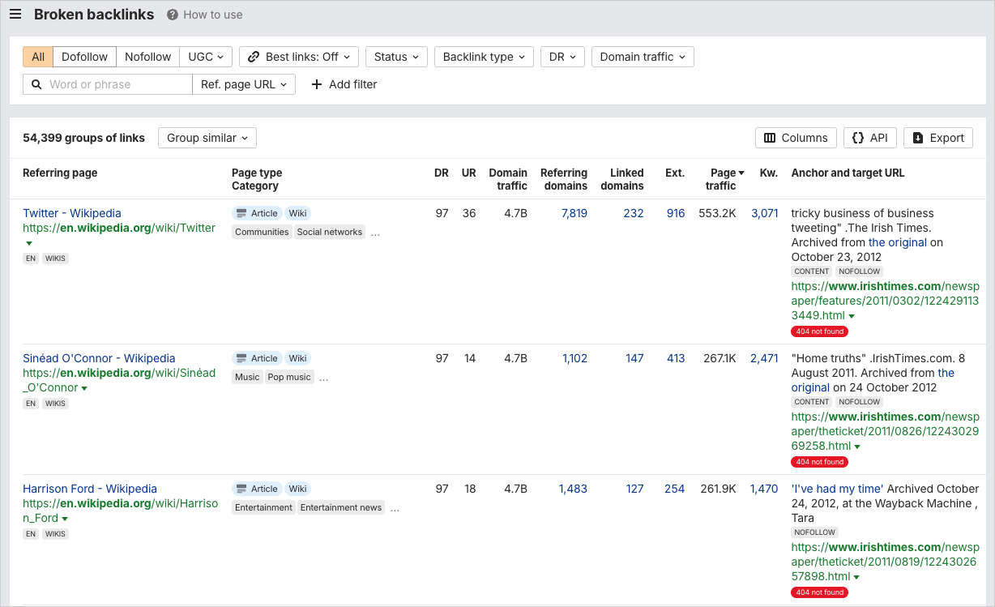Open the Status dropdown
The width and height of the screenshot is (995, 607).
(396, 57)
